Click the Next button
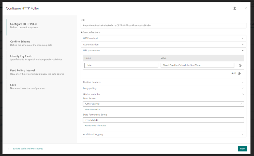254x156 pixels. (x=243, y=149)
